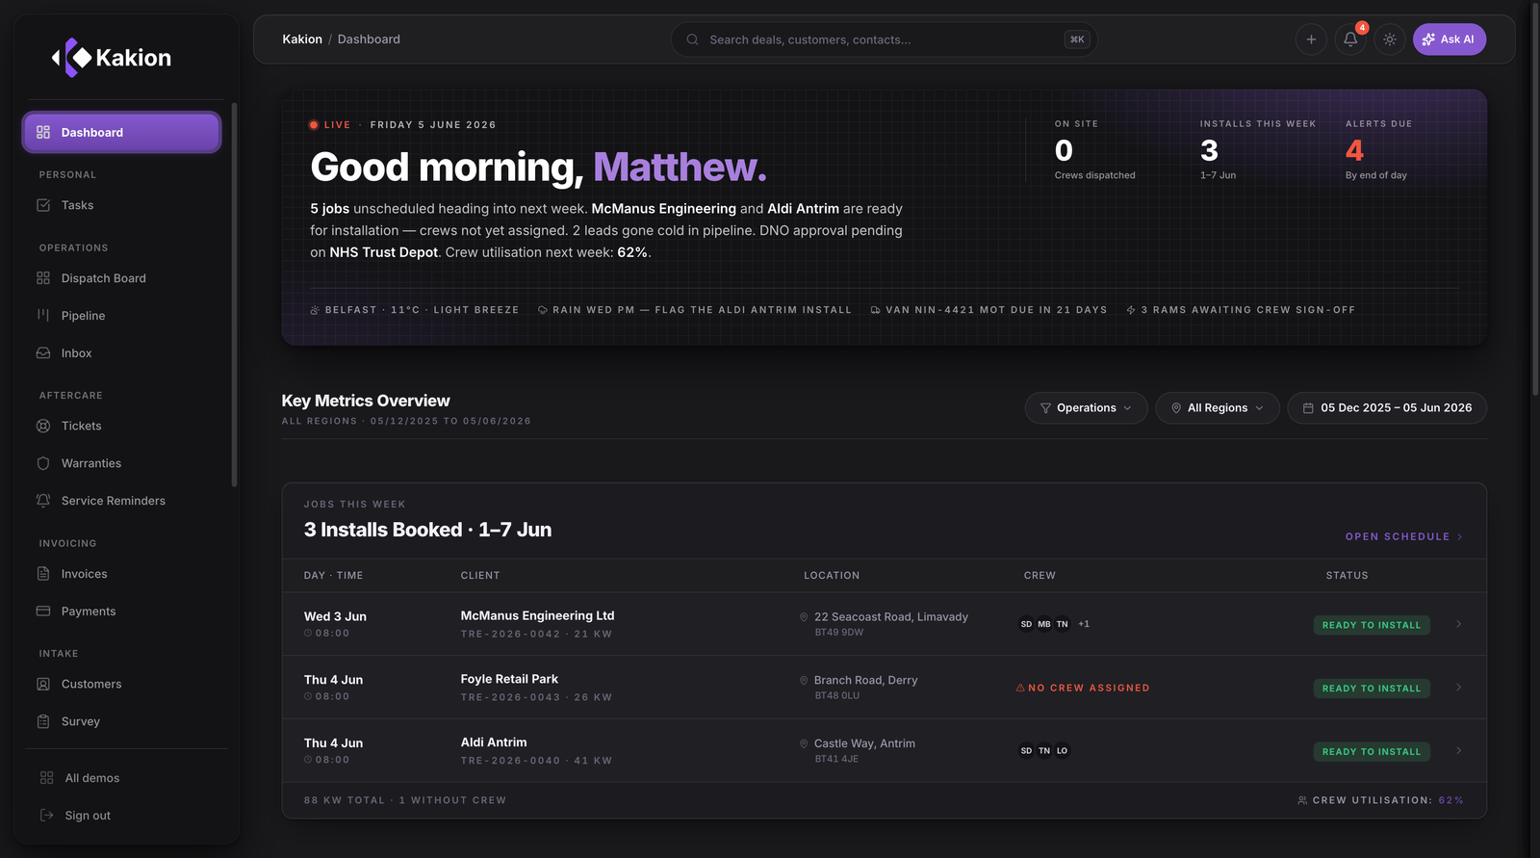Click the Open Schedule link

pos(1404,536)
